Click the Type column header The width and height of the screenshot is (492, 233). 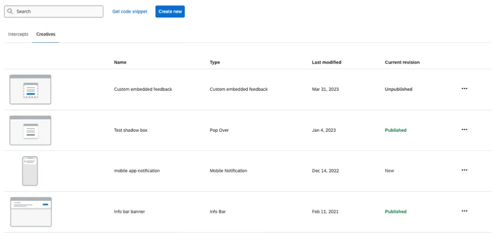(215, 62)
